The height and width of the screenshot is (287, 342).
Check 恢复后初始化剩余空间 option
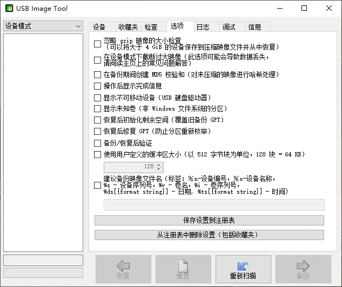[x=97, y=120]
